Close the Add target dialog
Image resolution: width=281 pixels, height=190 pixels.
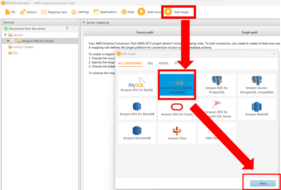[274, 54]
